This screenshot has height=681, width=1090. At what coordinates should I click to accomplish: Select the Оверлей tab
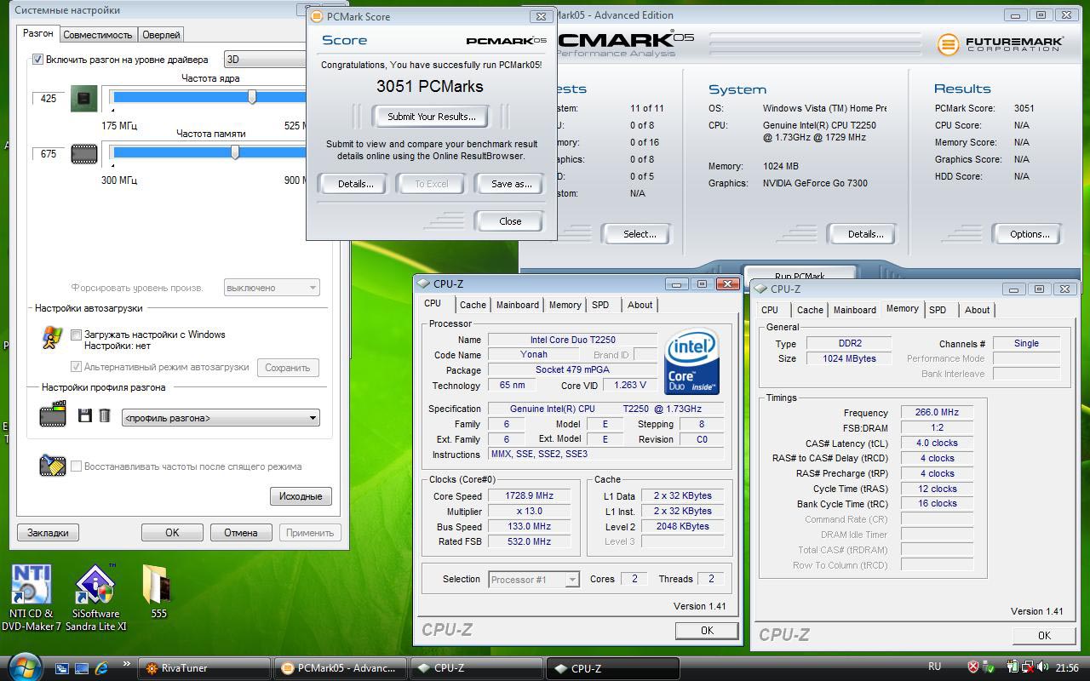[161, 35]
